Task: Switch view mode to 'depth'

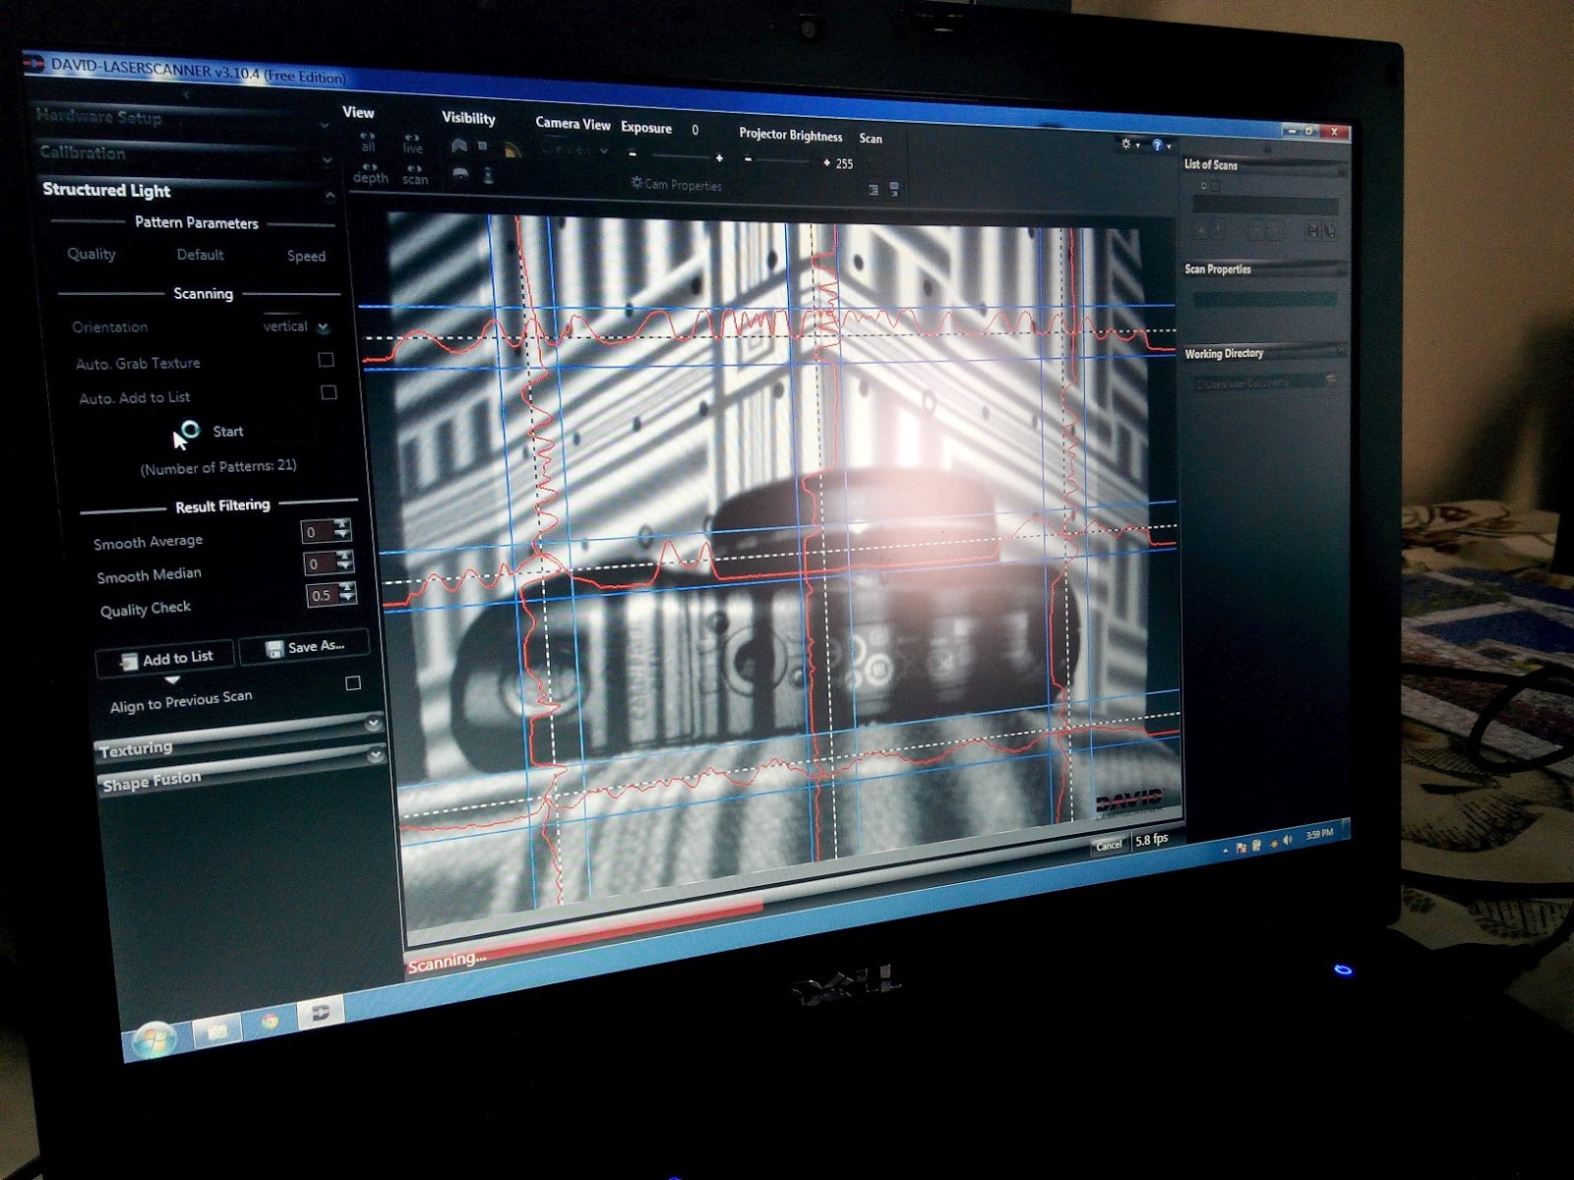Action: [x=370, y=173]
